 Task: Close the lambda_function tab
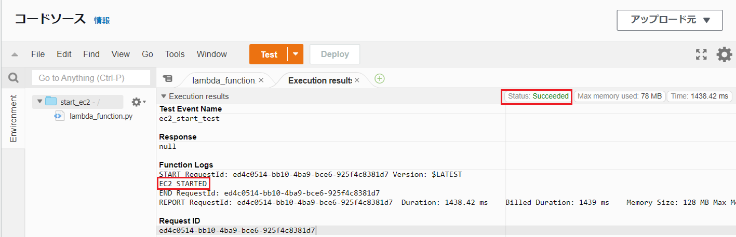coord(261,80)
